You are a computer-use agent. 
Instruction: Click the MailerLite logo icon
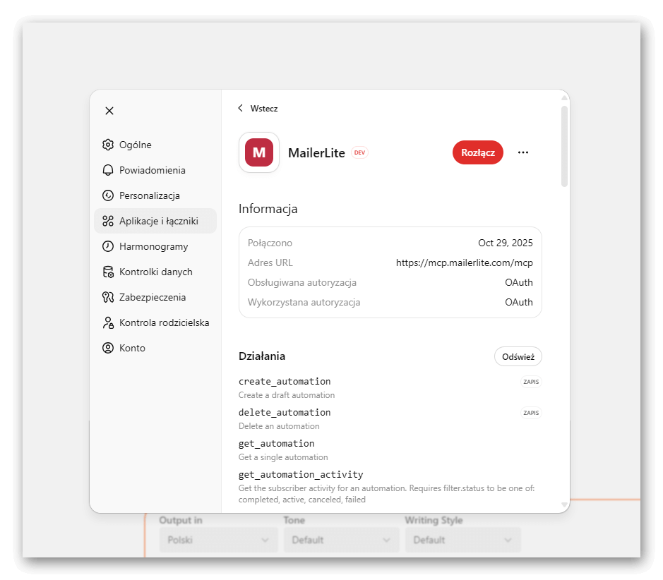(x=259, y=152)
